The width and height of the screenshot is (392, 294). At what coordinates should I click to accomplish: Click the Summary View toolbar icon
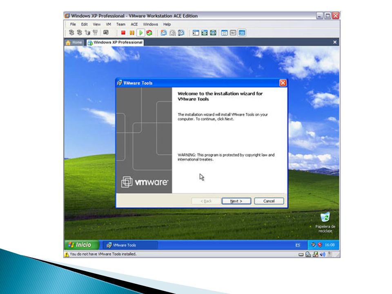224,33
